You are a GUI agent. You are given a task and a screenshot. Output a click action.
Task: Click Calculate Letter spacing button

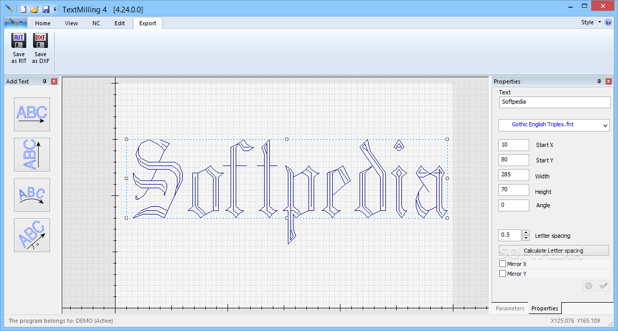coord(554,251)
